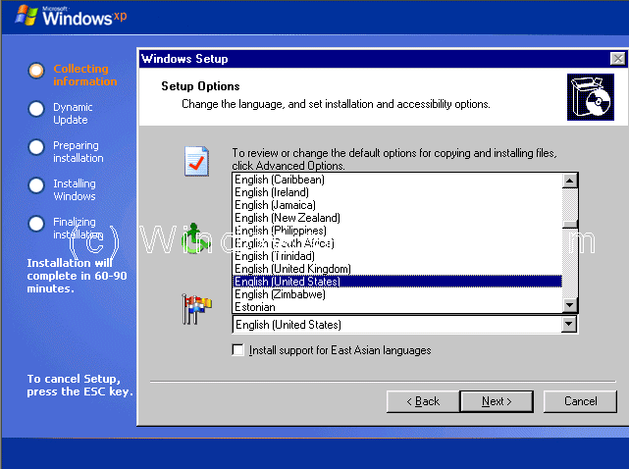Click the Preparing installation step indicator
The width and height of the screenshot is (629, 469).
[x=36, y=146]
